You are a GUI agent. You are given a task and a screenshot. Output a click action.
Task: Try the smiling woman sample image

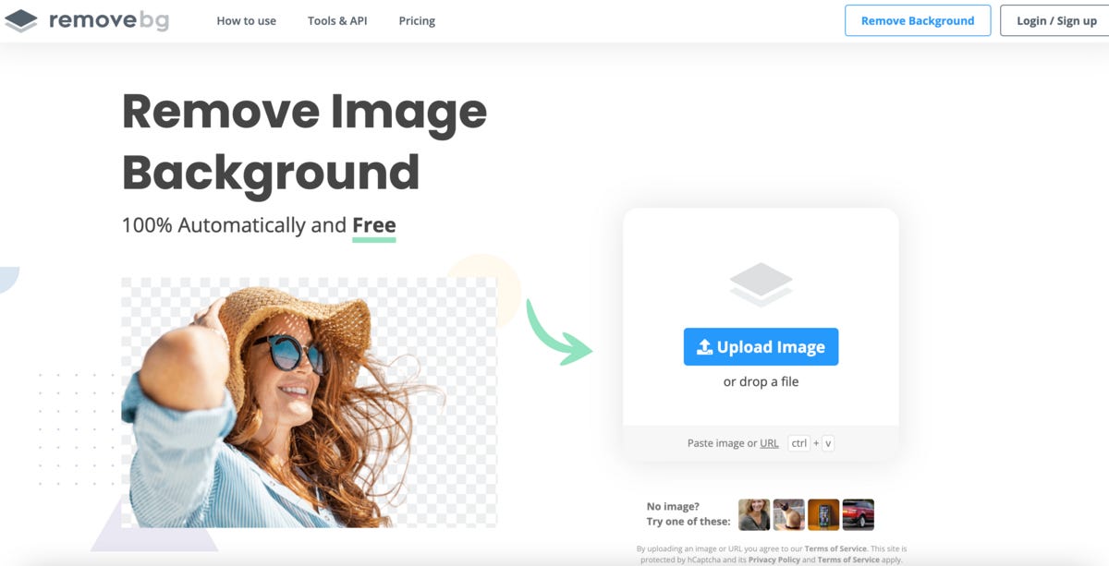tap(754, 514)
